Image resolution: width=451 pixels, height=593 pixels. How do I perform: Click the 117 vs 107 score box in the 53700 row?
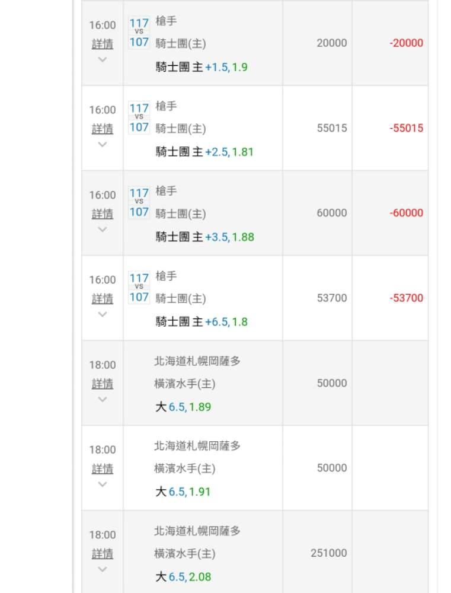tap(139, 288)
